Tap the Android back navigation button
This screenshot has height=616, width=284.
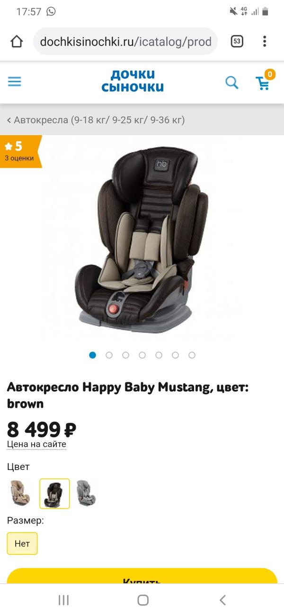tap(222, 600)
